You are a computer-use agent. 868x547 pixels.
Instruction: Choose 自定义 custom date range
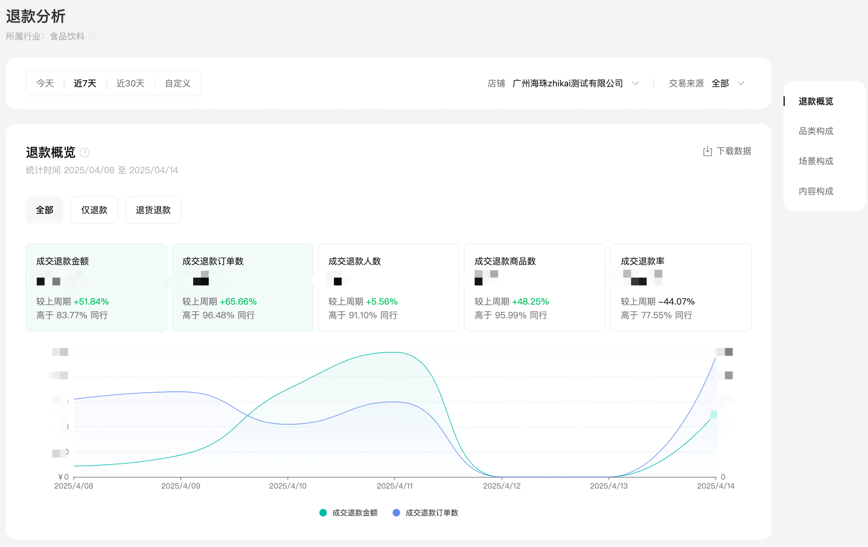point(178,83)
